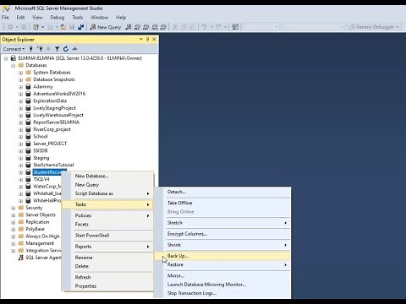406x304 pixels.
Task: Select the ReportServer$ELMINA database
Action: [56, 122]
